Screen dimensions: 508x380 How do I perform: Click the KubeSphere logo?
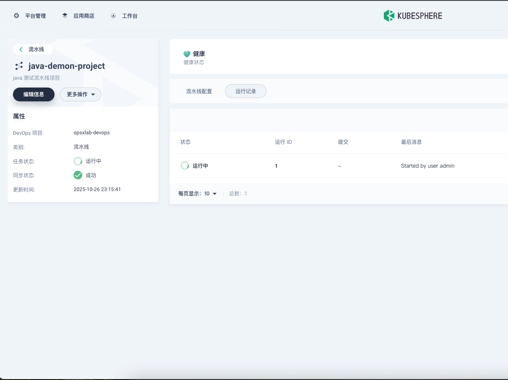(x=412, y=16)
